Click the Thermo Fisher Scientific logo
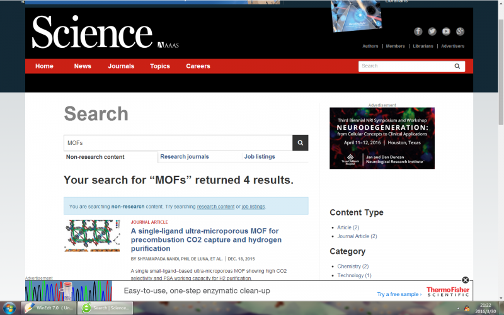This screenshot has height=315, width=504. [x=448, y=292]
